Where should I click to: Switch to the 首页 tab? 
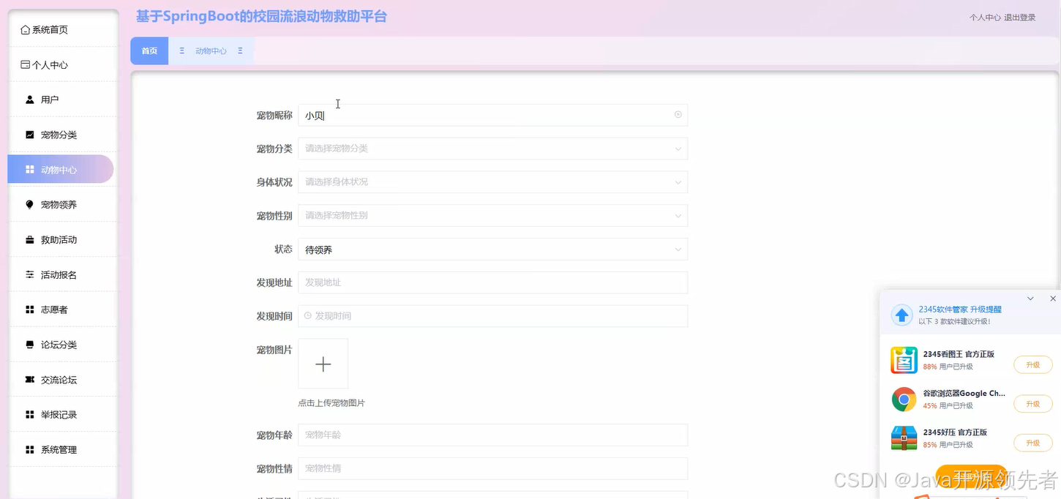point(149,51)
